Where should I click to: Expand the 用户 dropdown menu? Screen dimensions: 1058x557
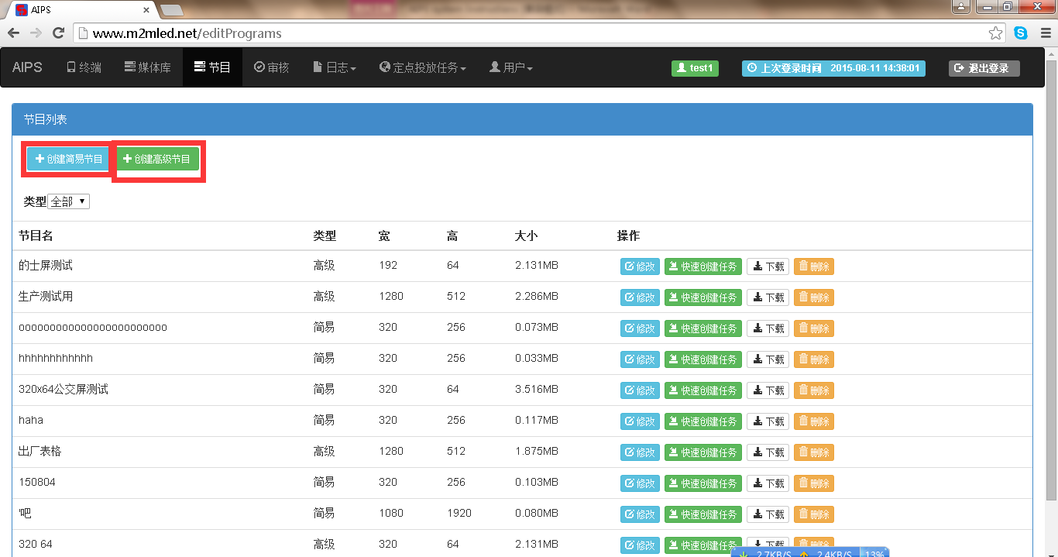click(511, 67)
